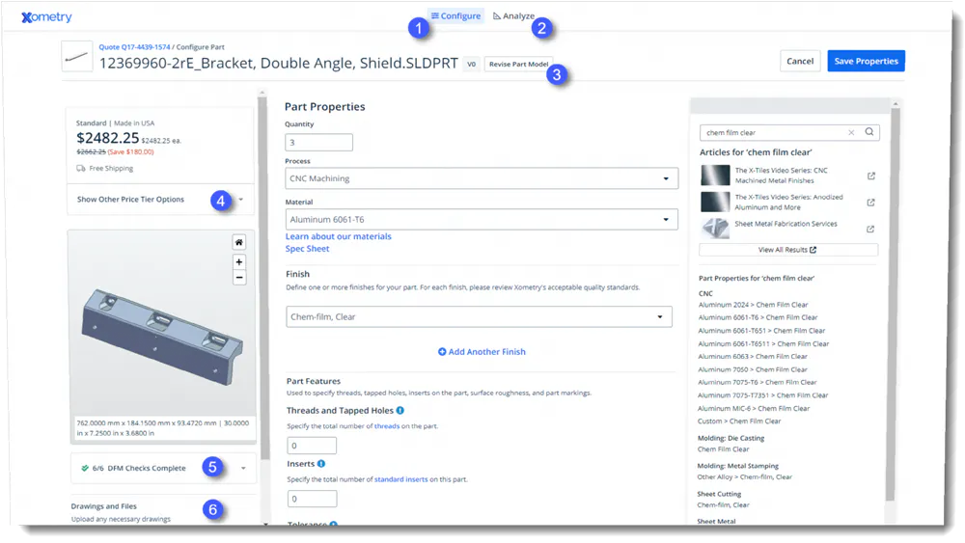Click View All Results button
The image size is (965, 543).
tap(788, 250)
